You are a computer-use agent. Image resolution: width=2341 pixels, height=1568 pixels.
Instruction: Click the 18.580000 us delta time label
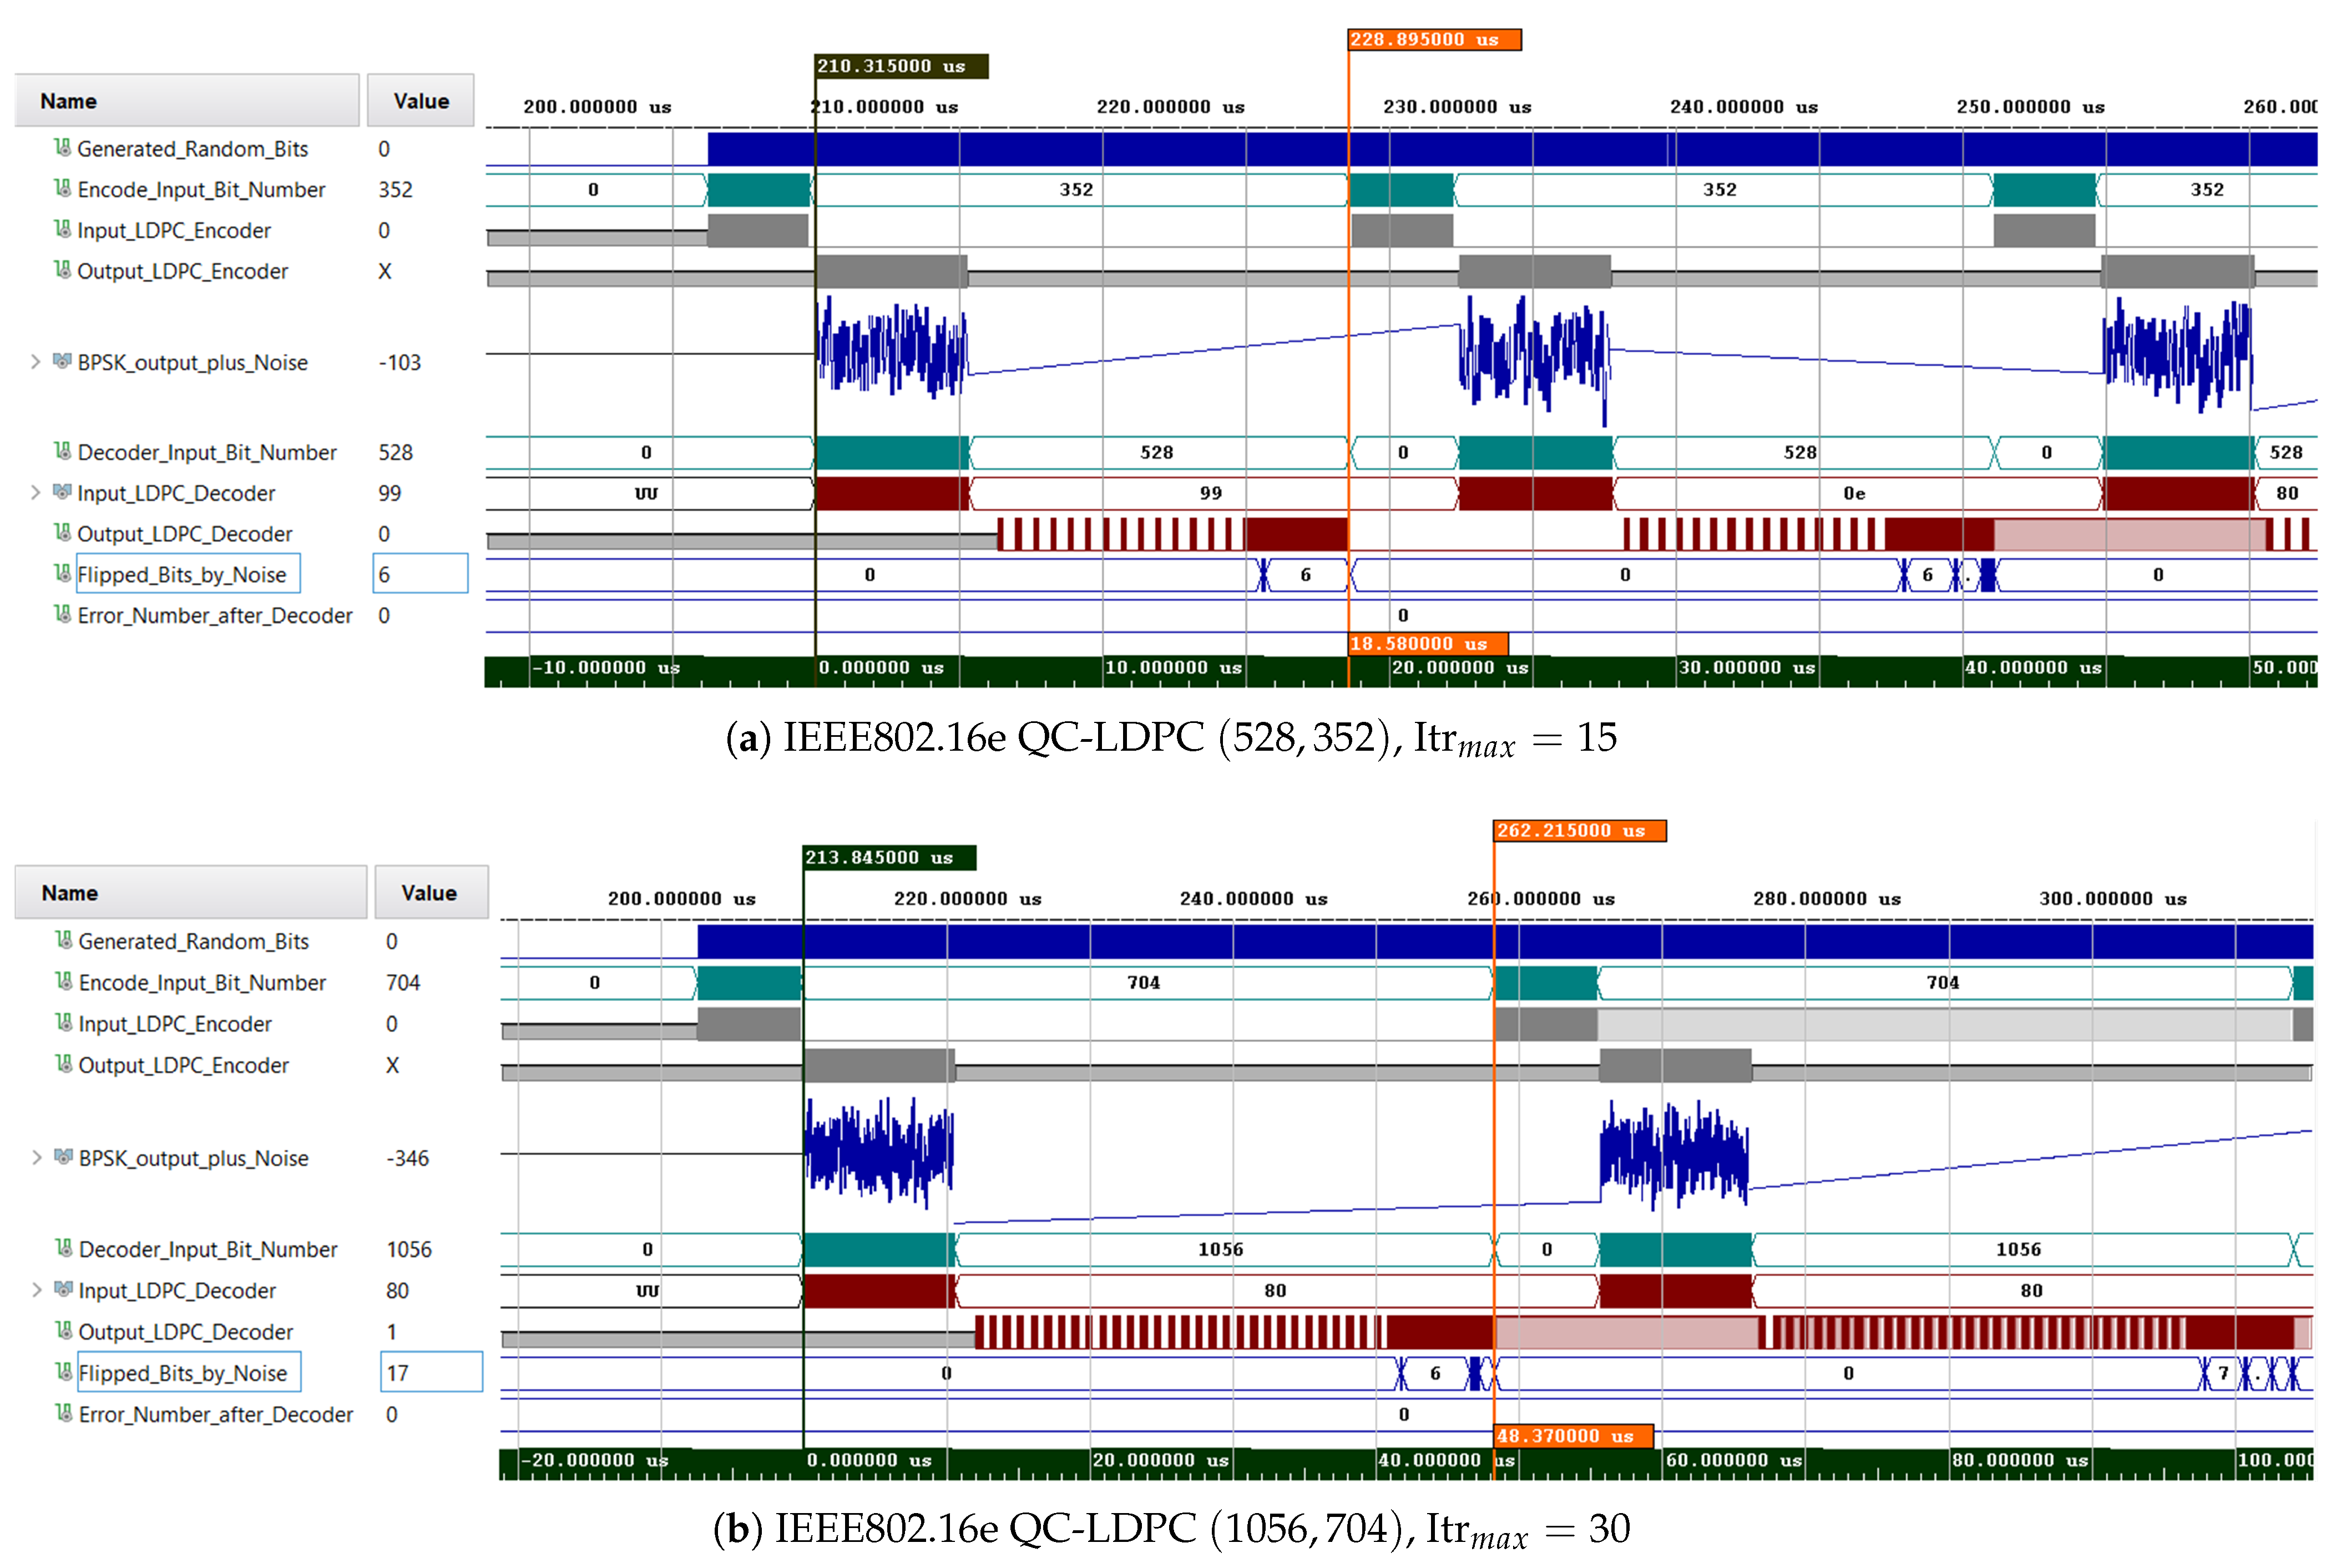click(x=1428, y=643)
